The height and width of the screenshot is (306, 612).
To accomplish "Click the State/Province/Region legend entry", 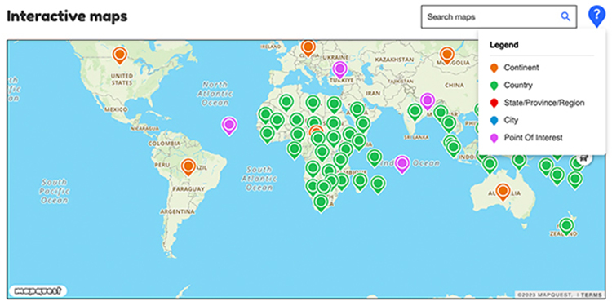I will coord(537,103).
